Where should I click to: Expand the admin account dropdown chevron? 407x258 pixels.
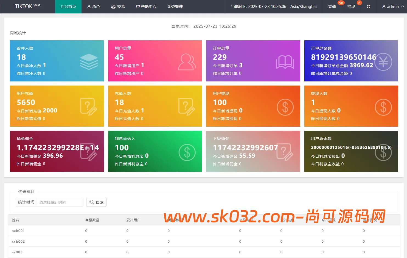coord(402,7)
